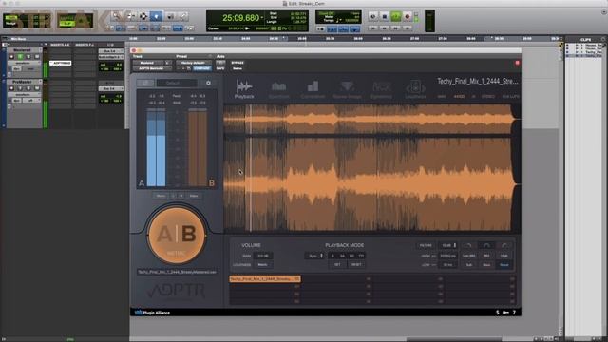Select the Zoomer tool in Pro Tools toolbar
The image size is (608, 342).
click(x=116, y=16)
